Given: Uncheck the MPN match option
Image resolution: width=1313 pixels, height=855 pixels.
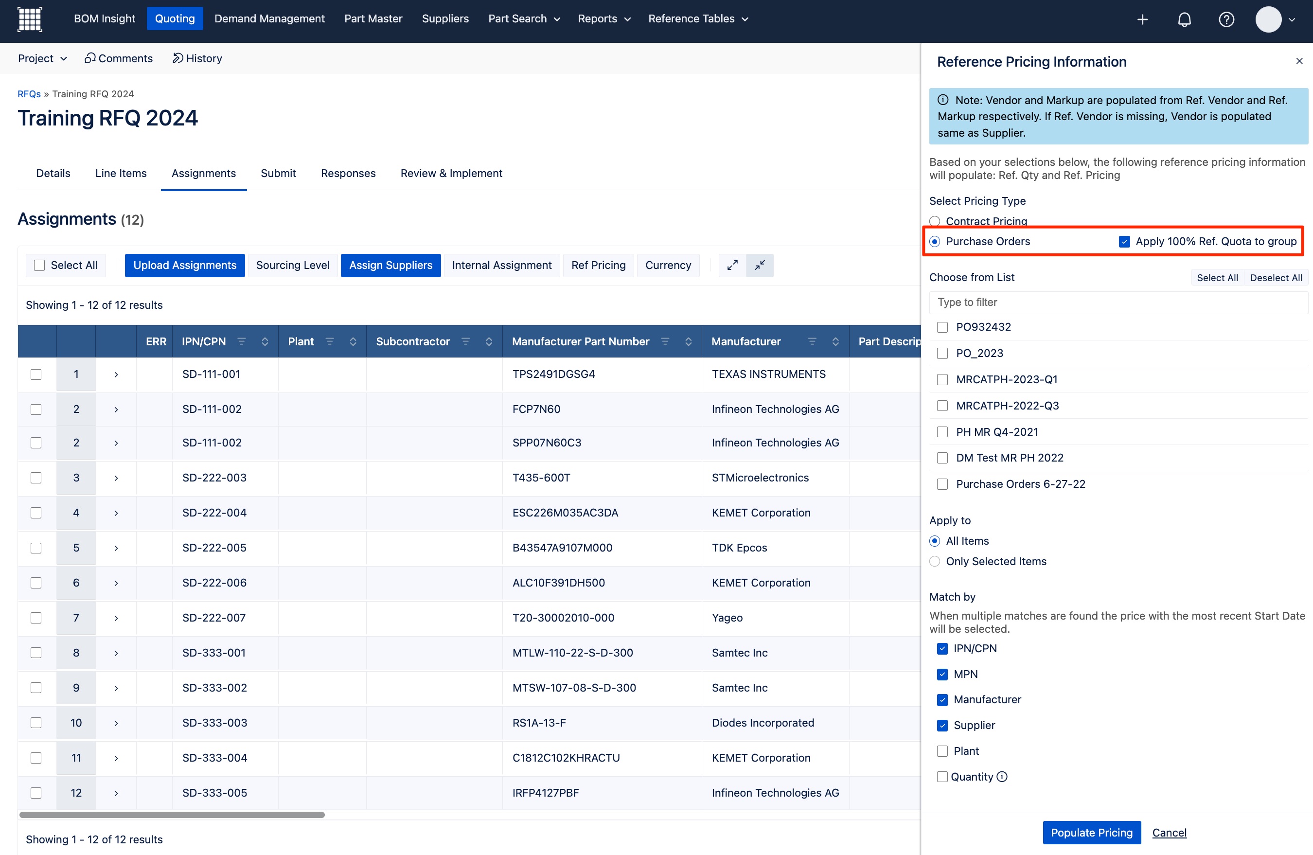Looking at the screenshot, I should tap(942, 674).
